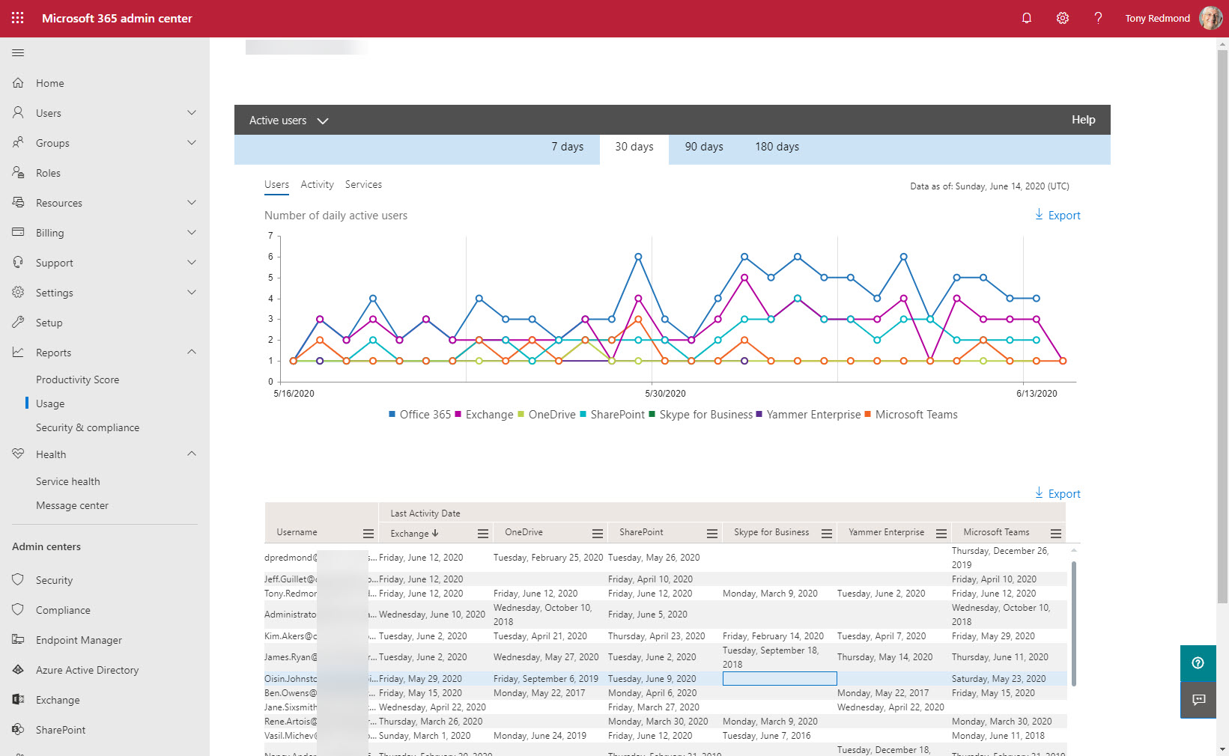The width and height of the screenshot is (1229, 756).
Task: Click the Groups icon in sidebar
Action: [x=18, y=143]
